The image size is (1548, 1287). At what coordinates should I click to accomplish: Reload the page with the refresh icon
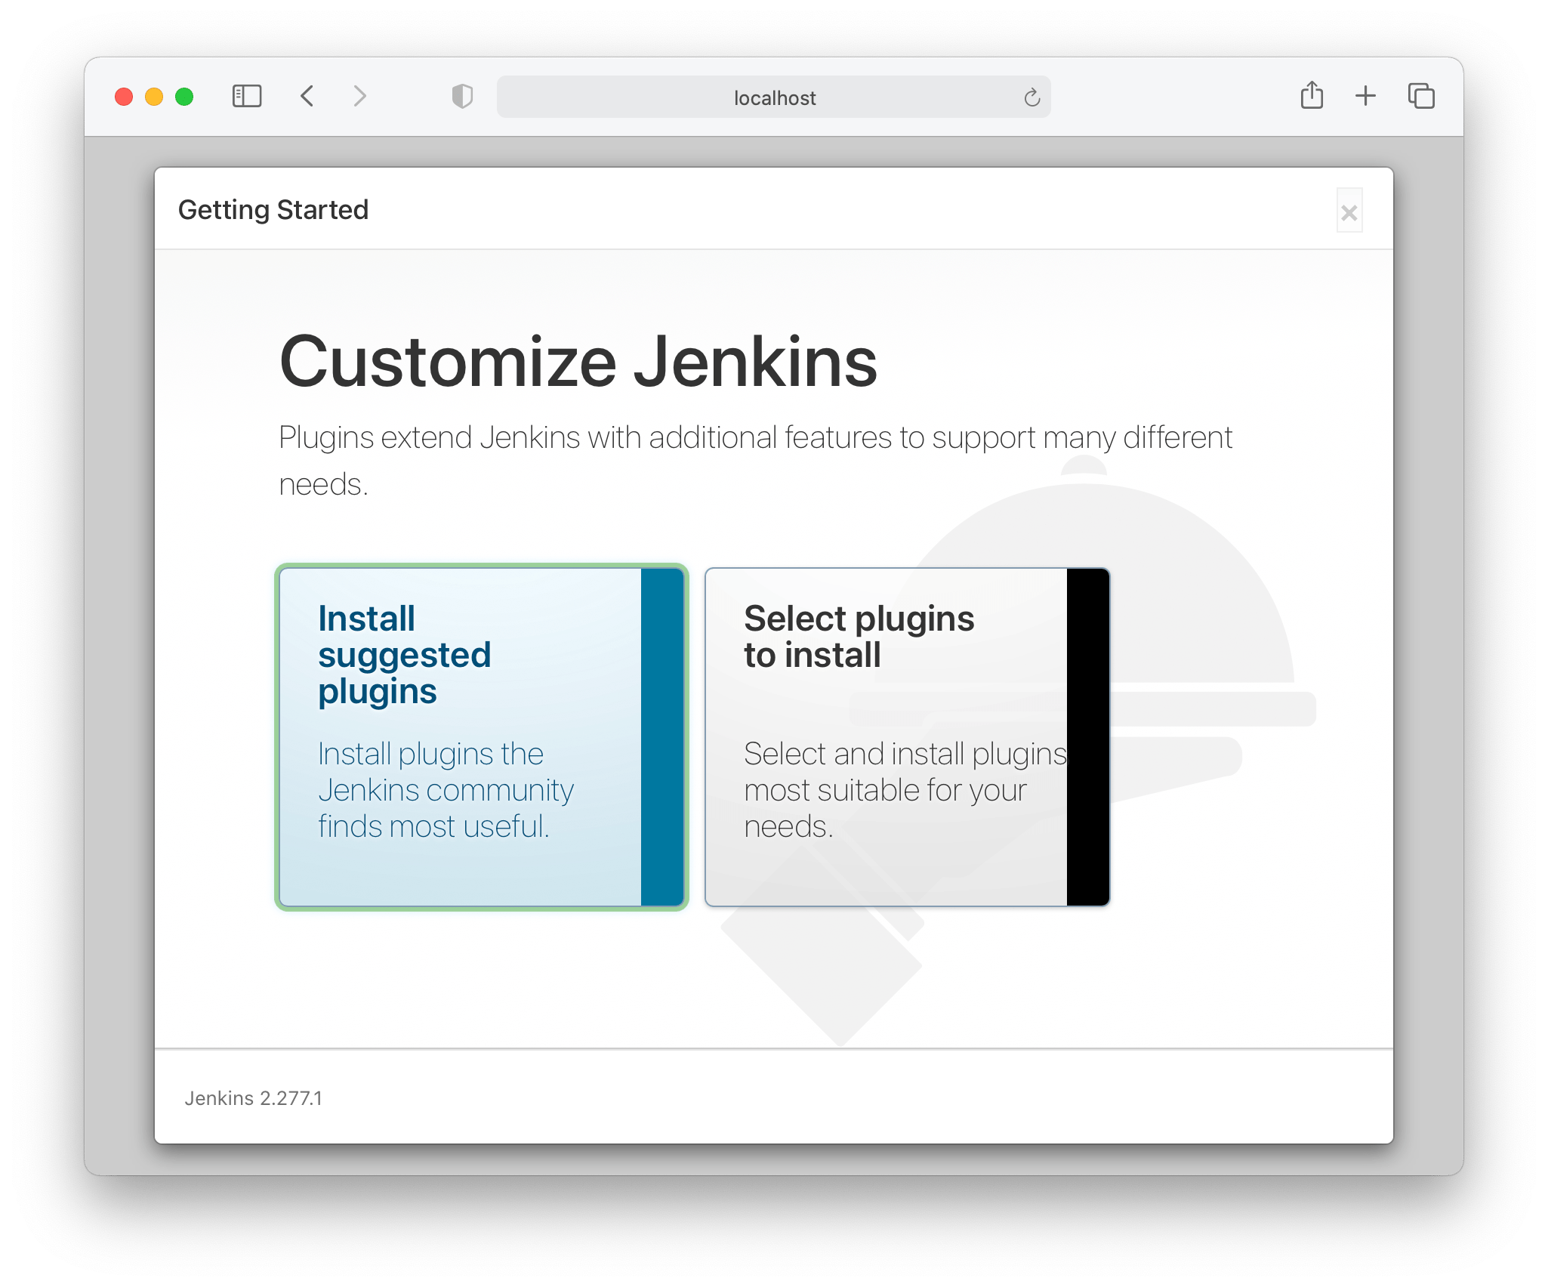[x=1031, y=97]
